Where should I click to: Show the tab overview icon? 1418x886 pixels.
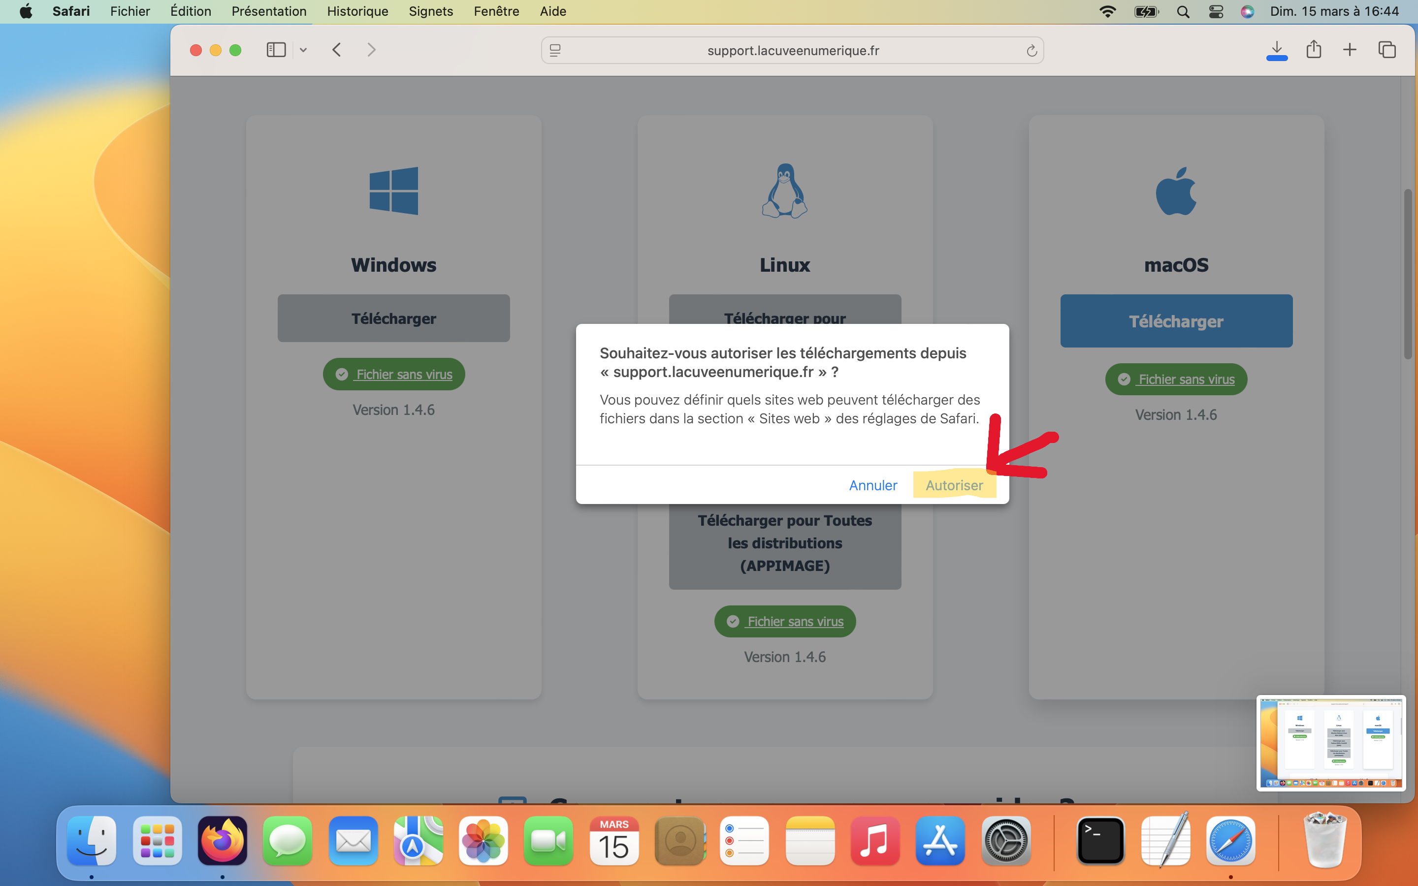[1386, 50]
